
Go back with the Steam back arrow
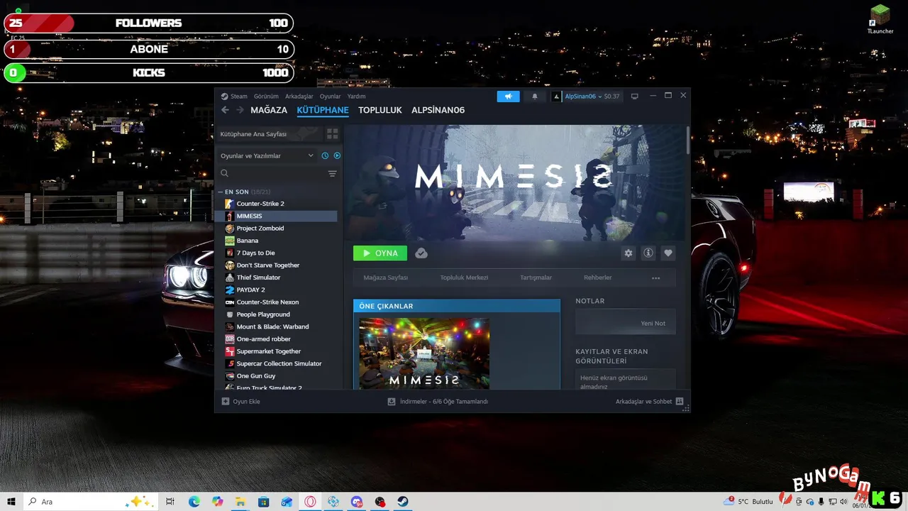tap(225, 110)
